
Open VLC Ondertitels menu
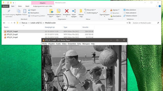point(72,44)
